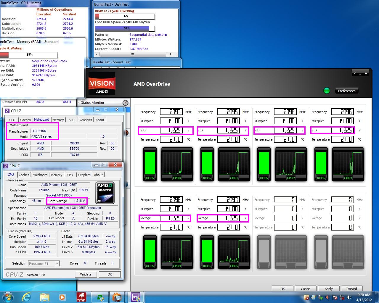Click the Core Speed 2796.4 MHz value

coord(42,236)
